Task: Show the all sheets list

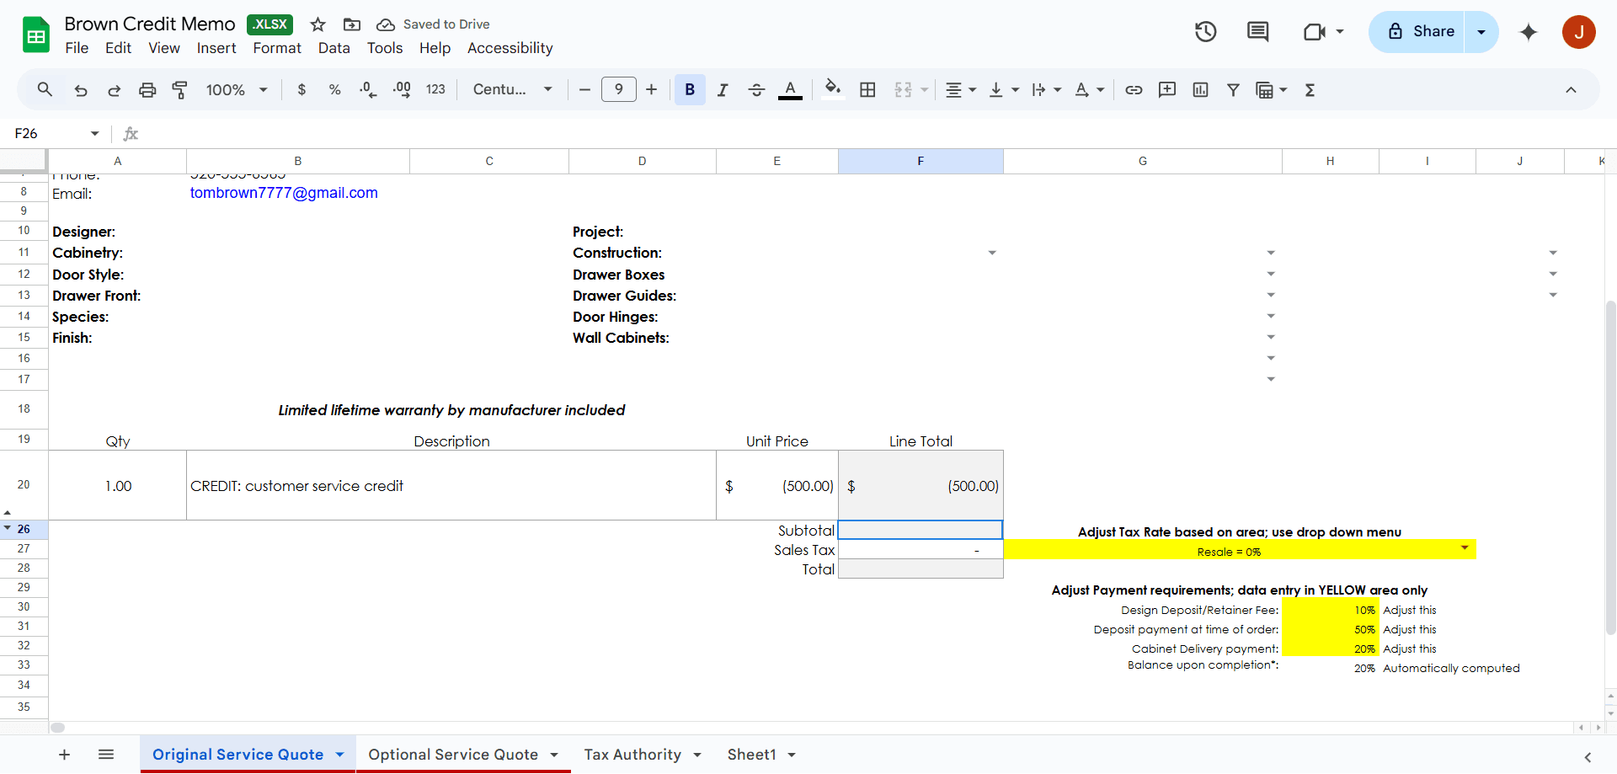Action: (106, 755)
